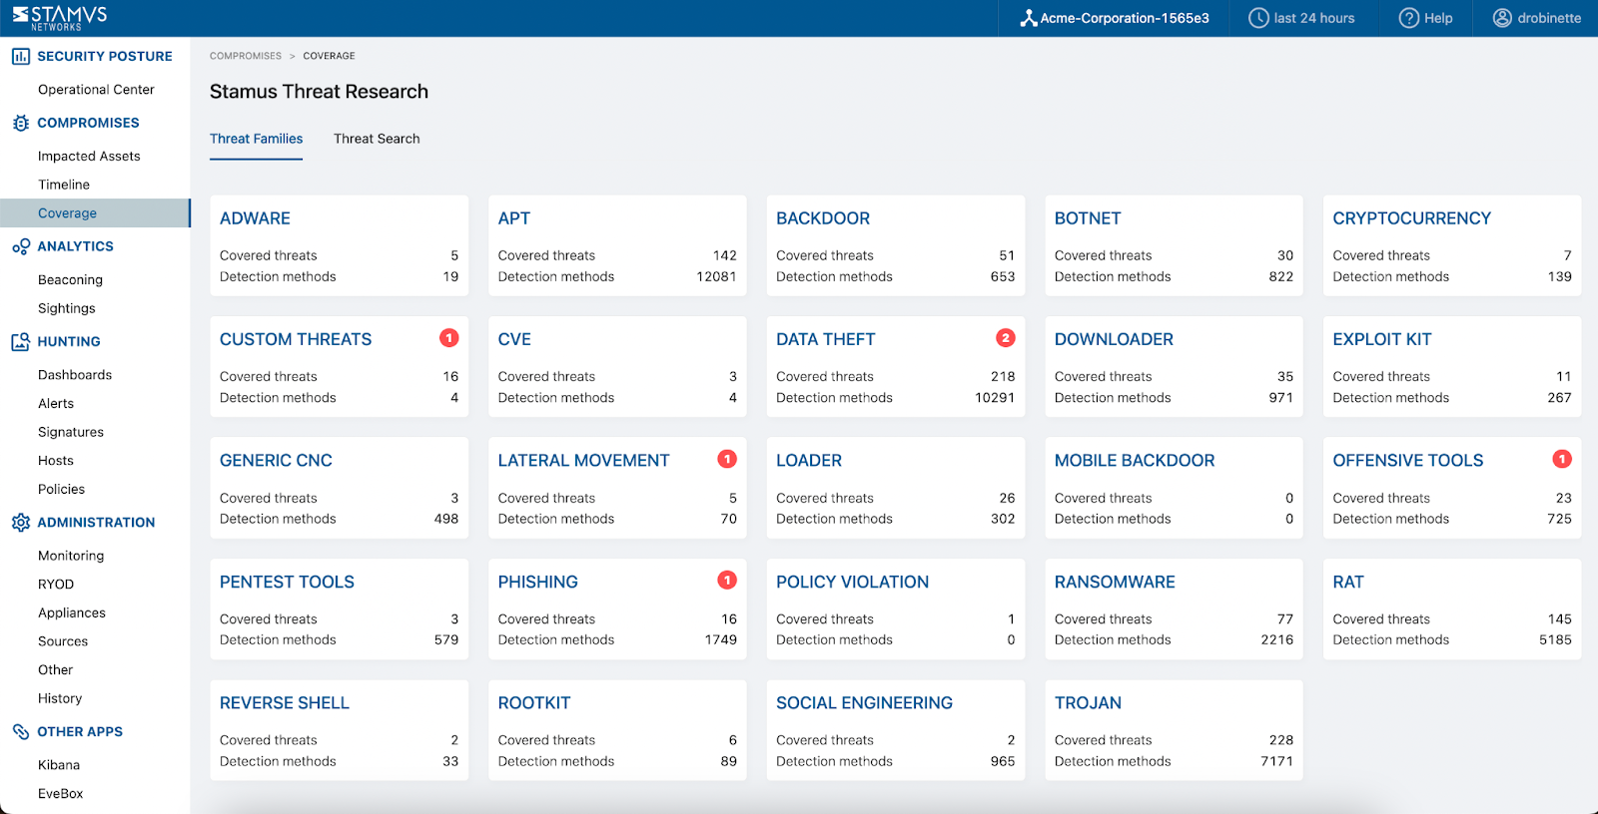Click the Compromises bug icon
The image size is (1598, 814).
point(21,123)
